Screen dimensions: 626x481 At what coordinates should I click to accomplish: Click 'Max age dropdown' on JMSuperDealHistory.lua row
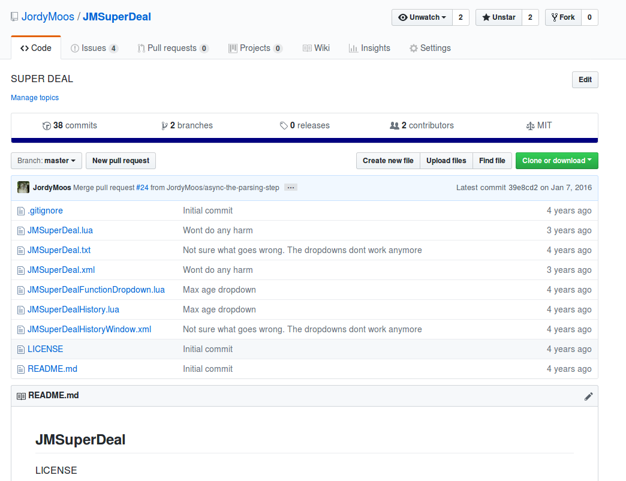pos(219,309)
